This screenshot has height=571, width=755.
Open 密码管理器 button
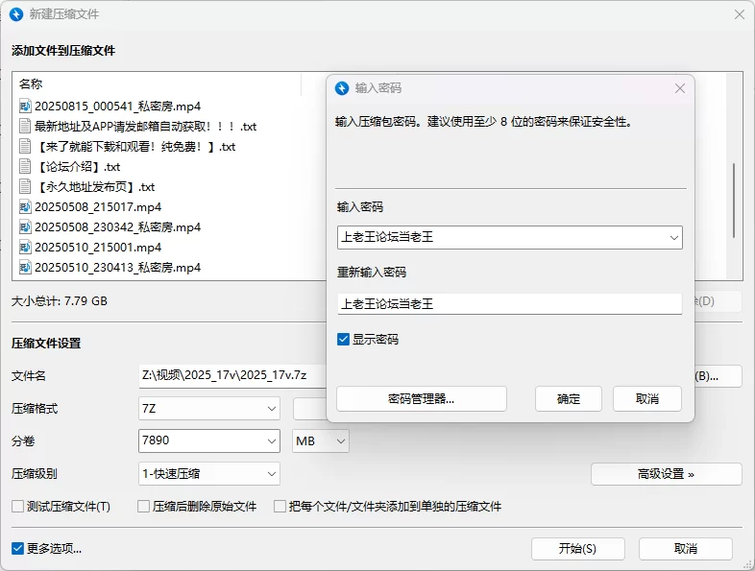click(x=421, y=399)
